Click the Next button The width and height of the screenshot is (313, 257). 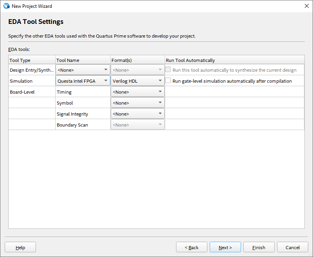coord(225,247)
